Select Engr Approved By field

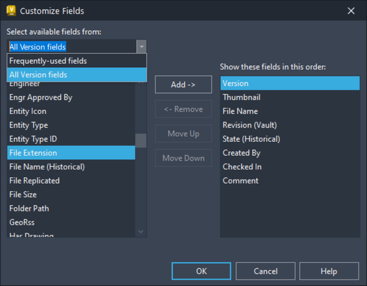pos(41,97)
